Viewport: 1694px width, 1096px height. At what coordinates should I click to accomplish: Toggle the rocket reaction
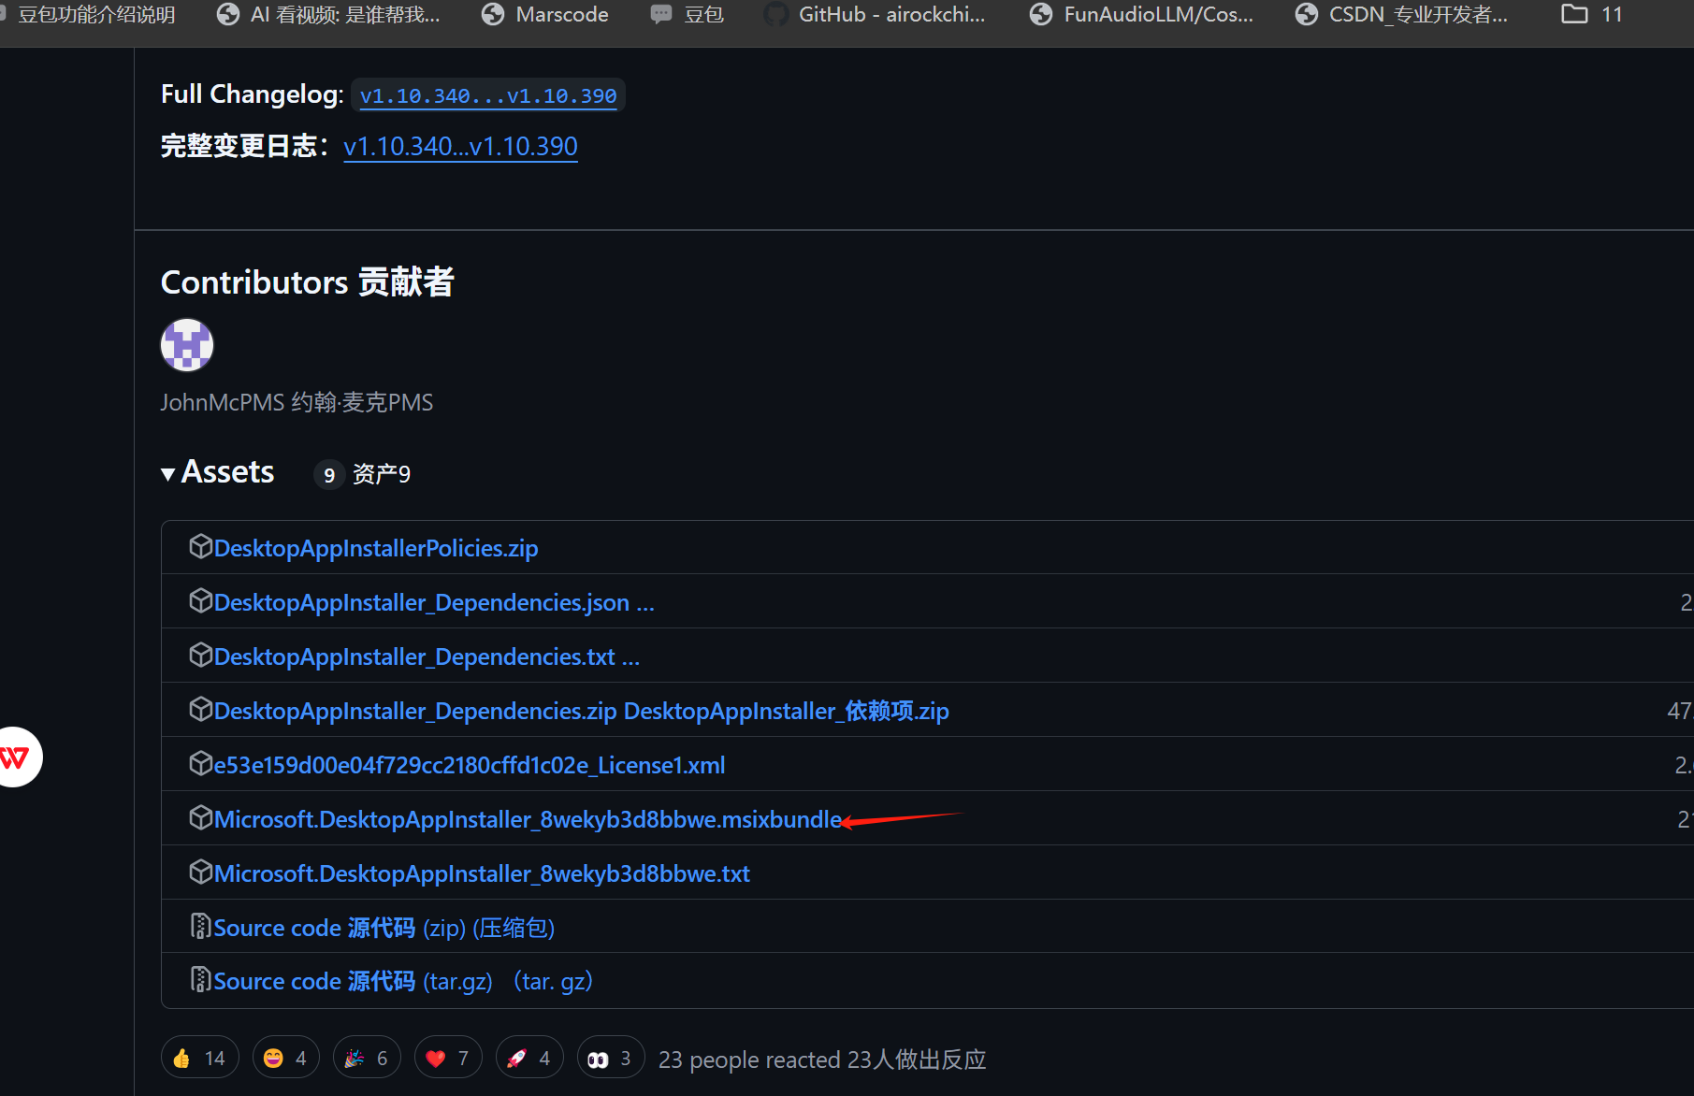coord(528,1057)
